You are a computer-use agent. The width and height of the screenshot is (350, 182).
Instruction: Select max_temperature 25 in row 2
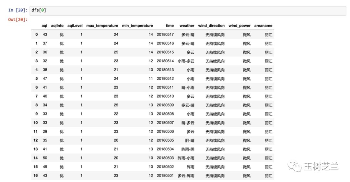(x=116, y=52)
